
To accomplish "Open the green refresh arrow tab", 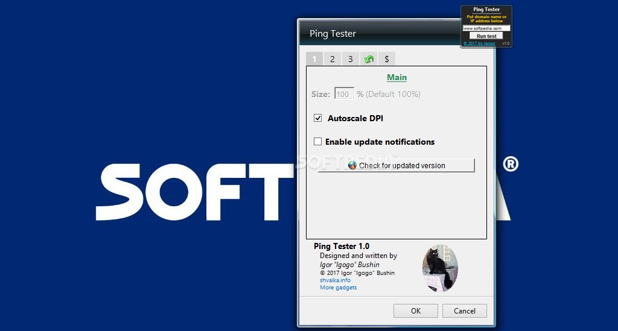I will (x=369, y=59).
